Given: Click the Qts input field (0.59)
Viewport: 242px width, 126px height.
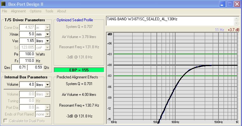Looking at the screenshot, I should point(35,67).
